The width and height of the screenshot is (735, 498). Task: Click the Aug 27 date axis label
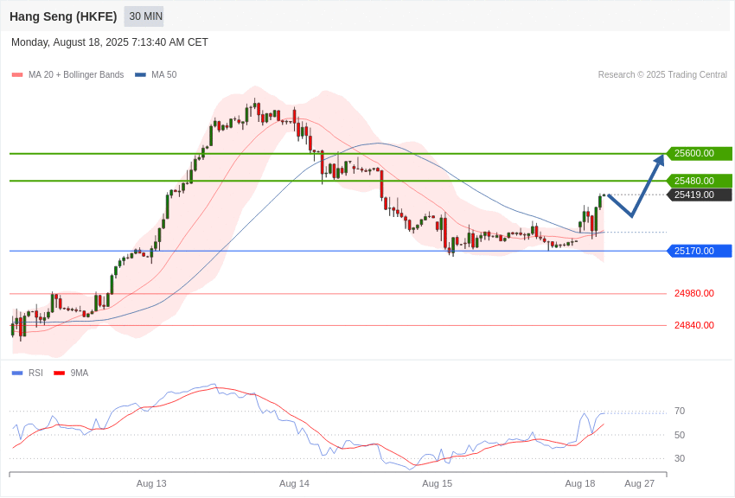point(639,484)
